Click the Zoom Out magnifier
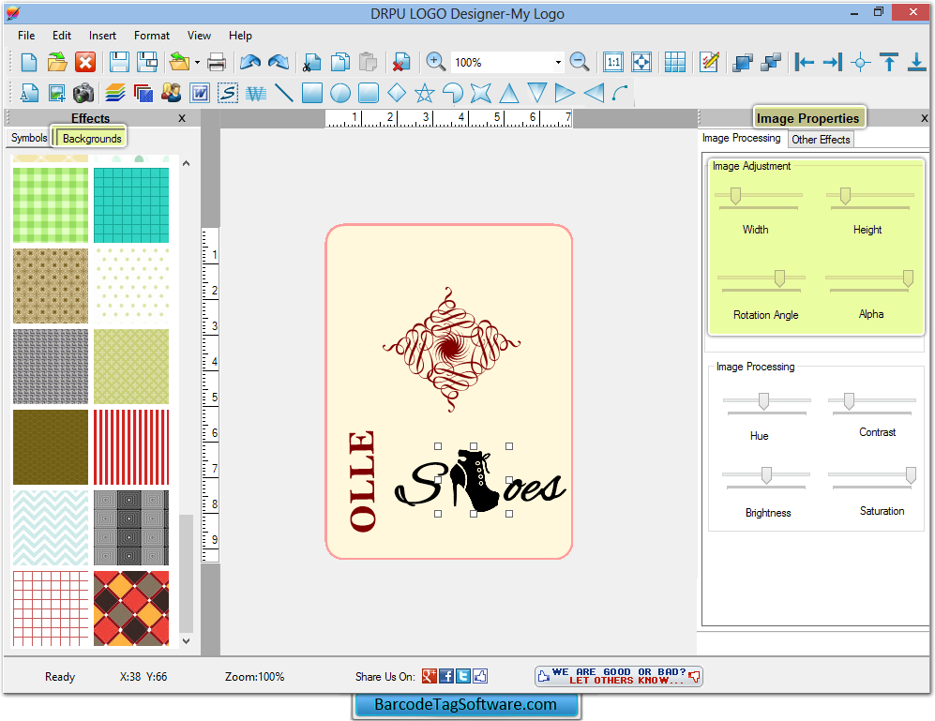The image size is (935, 721). [x=580, y=62]
